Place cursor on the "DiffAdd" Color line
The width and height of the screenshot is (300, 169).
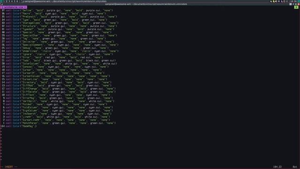pos(58,85)
